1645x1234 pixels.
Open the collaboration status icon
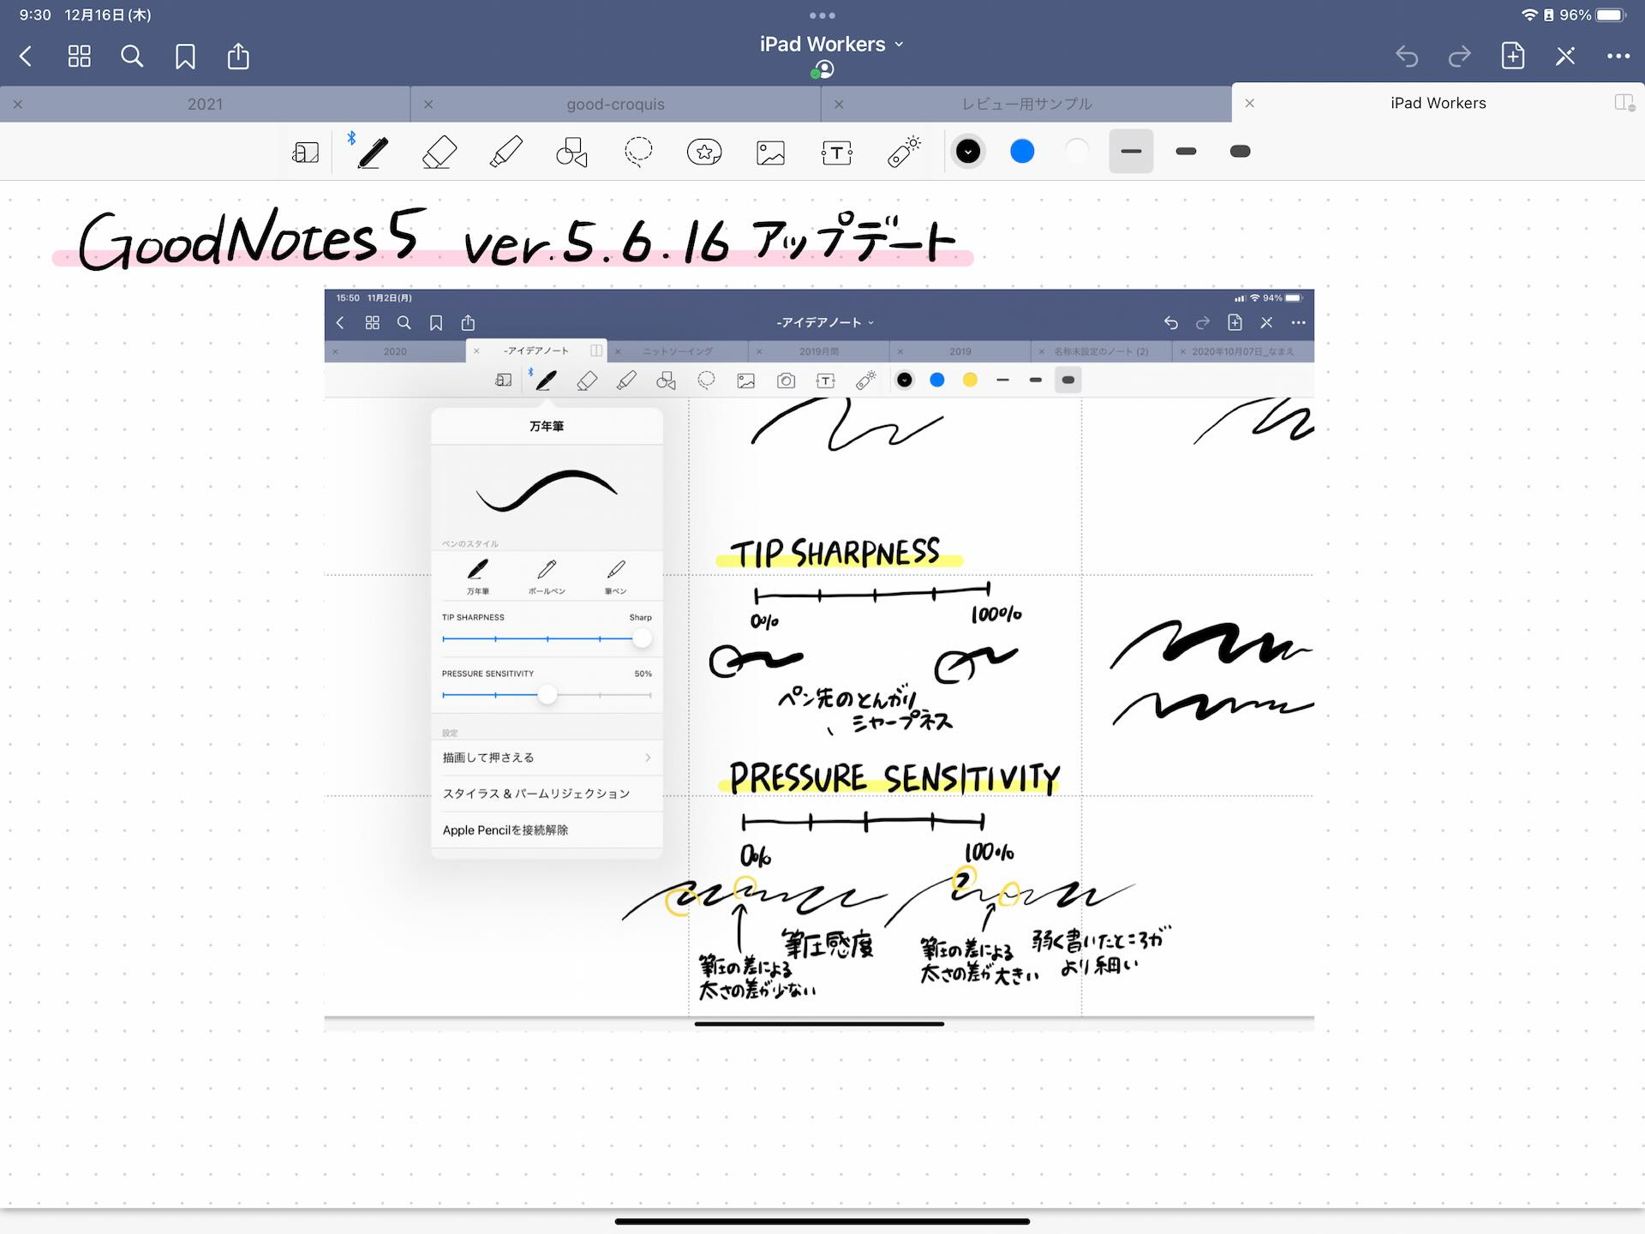pos(822,69)
